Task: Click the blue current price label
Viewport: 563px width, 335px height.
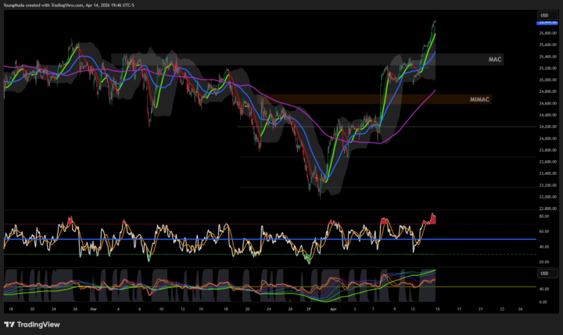Action: [547, 23]
